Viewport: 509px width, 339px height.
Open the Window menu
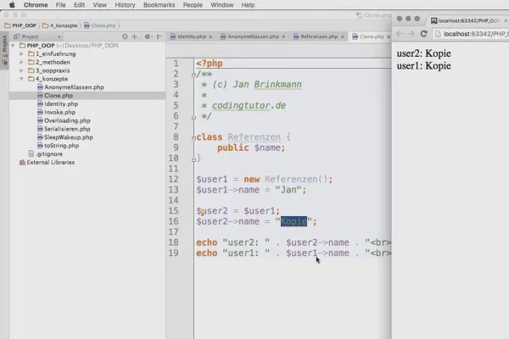[222, 5]
